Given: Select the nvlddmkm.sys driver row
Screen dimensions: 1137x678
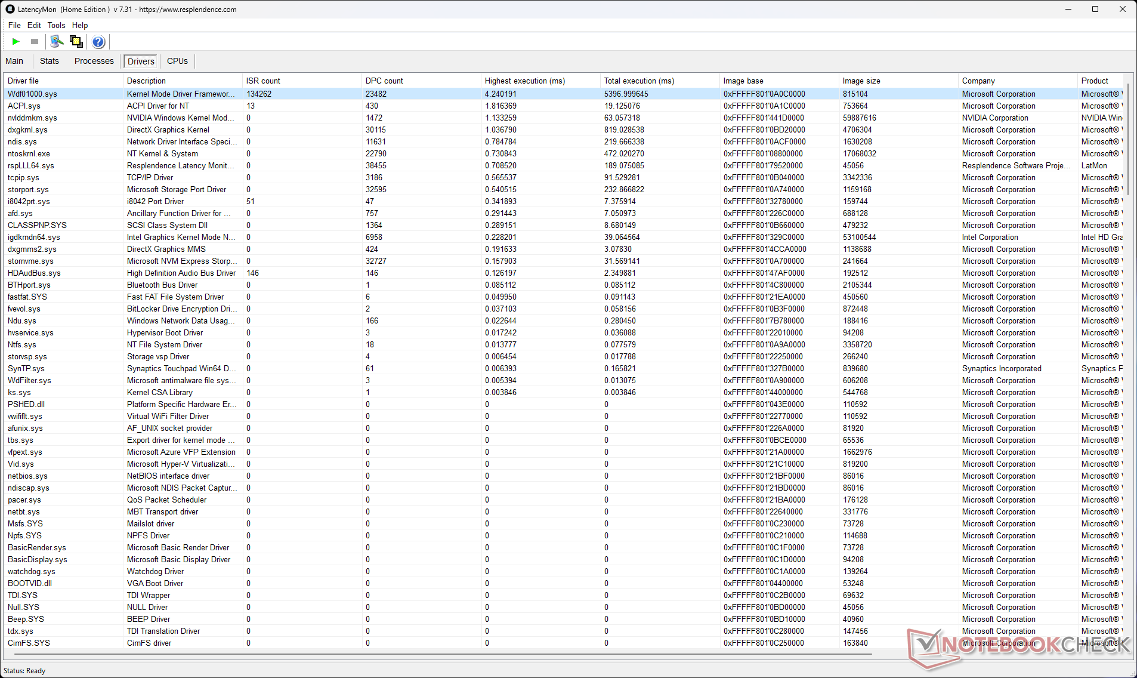Looking at the screenshot, I should pos(564,118).
